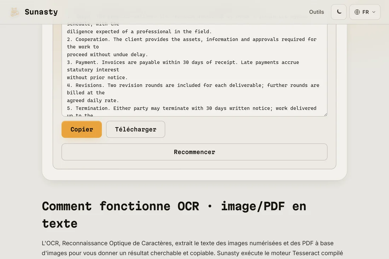The height and width of the screenshot is (259, 389).
Task: Click the text "agreed daily rate."
Action: tap(93, 101)
